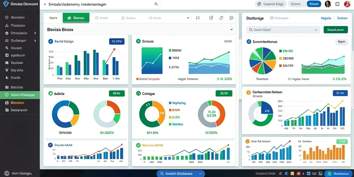Switch to the Gotenh tab
The width and height of the screenshot is (354, 177).
point(155,18)
